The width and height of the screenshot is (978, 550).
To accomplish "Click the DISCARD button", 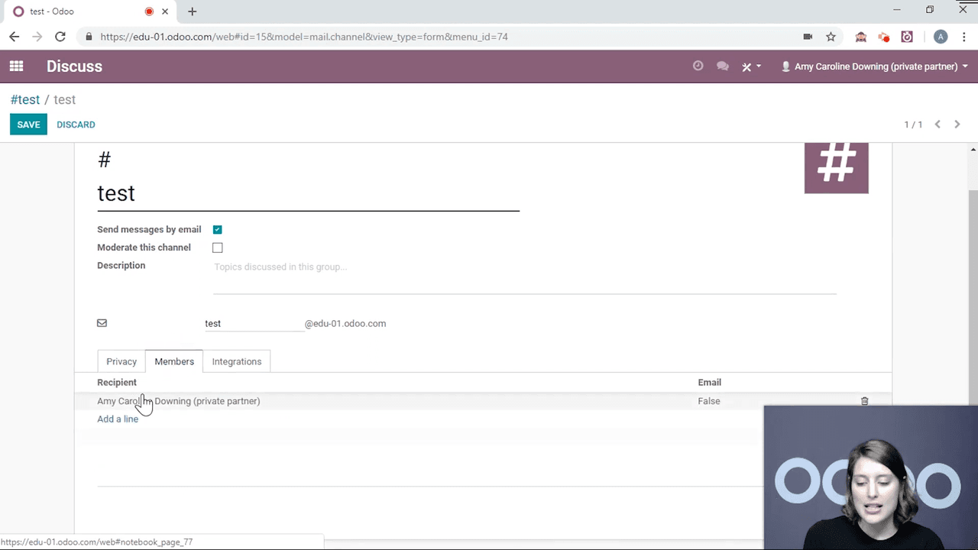I will click(76, 125).
